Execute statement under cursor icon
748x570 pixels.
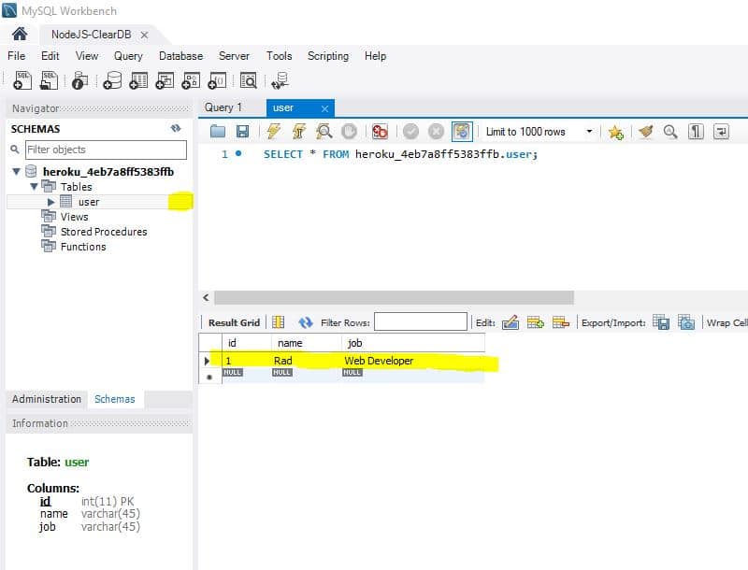tap(299, 131)
